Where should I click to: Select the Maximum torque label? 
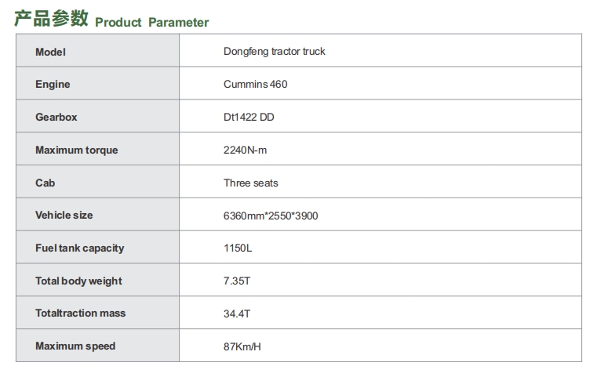(x=77, y=150)
